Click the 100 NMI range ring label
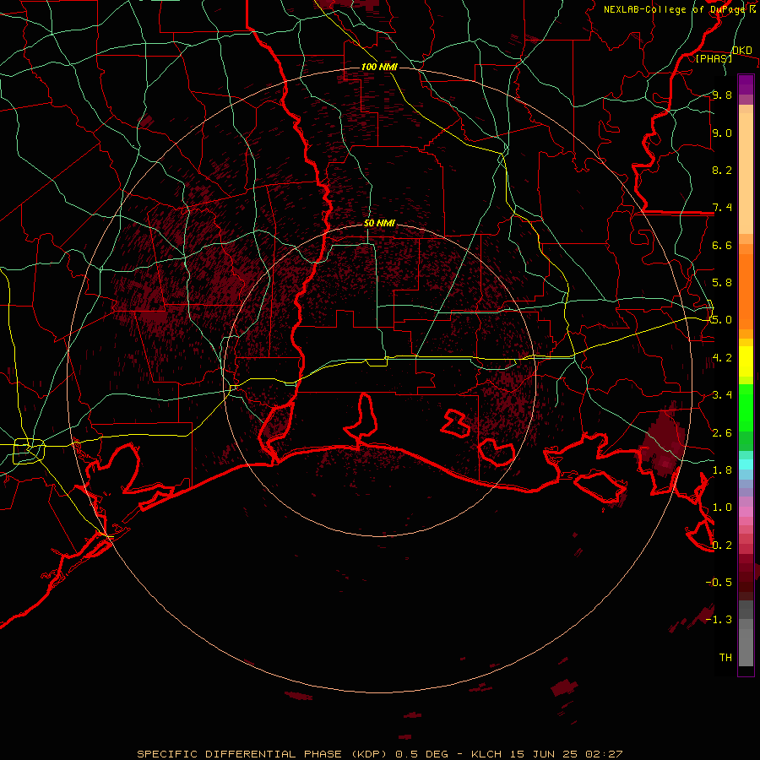 tap(379, 67)
